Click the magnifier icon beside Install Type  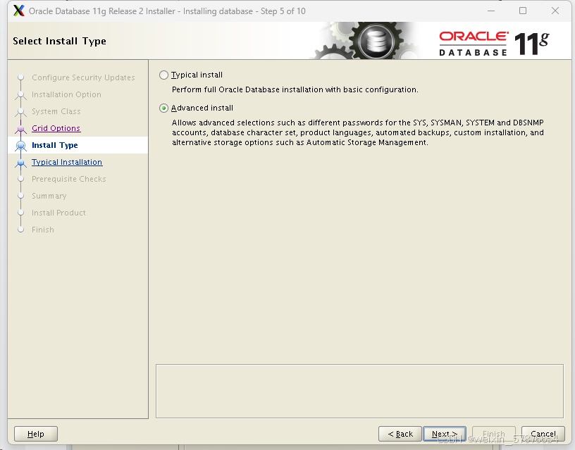(21, 145)
